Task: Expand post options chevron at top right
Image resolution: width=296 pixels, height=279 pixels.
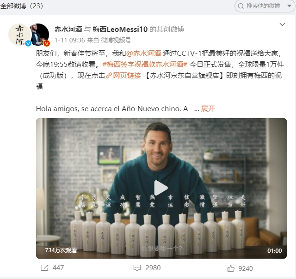Action: coord(282,24)
